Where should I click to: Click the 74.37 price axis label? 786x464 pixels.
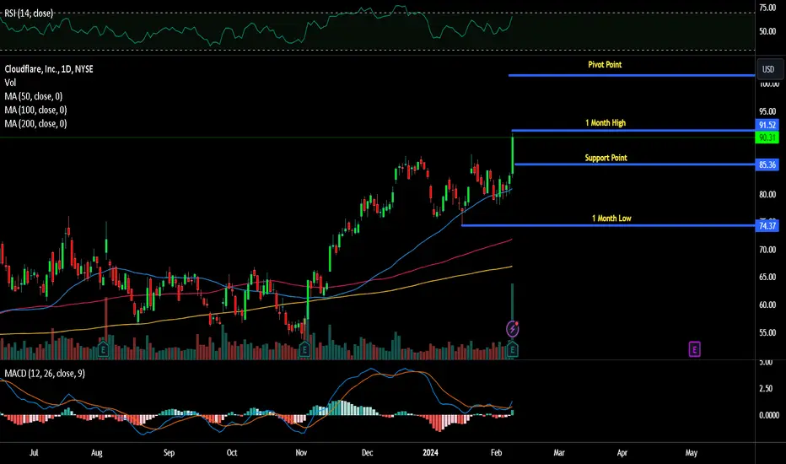tap(767, 226)
